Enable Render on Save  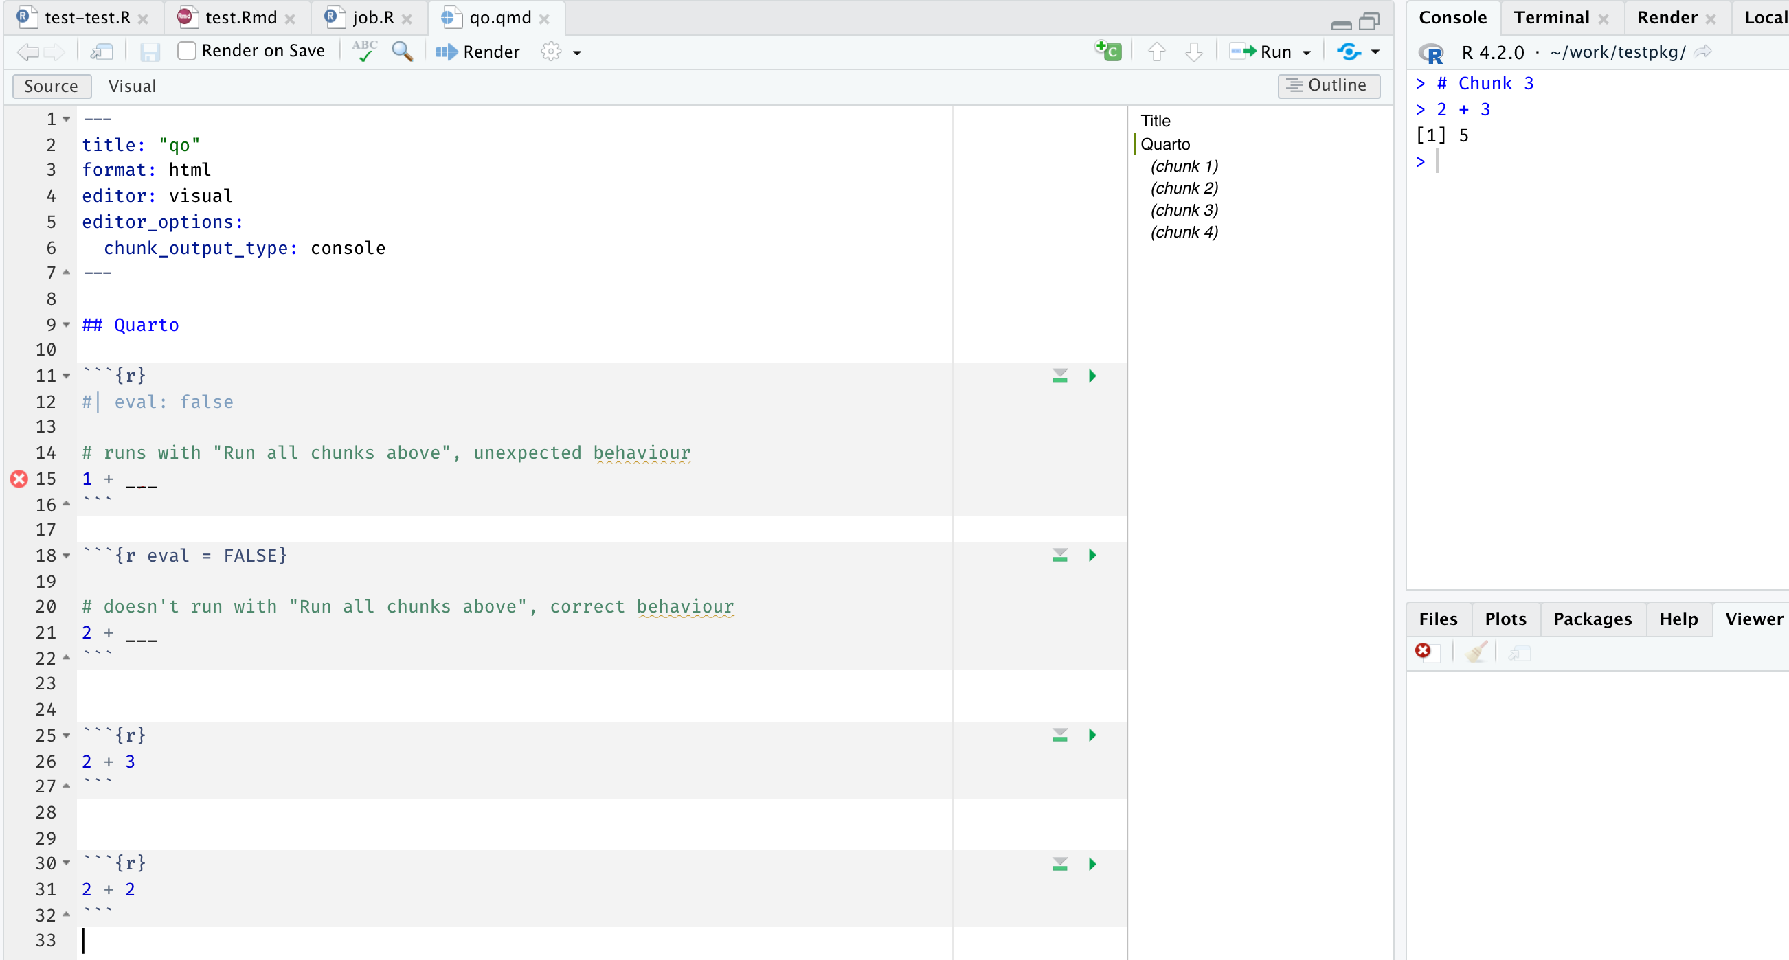[185, 51]
